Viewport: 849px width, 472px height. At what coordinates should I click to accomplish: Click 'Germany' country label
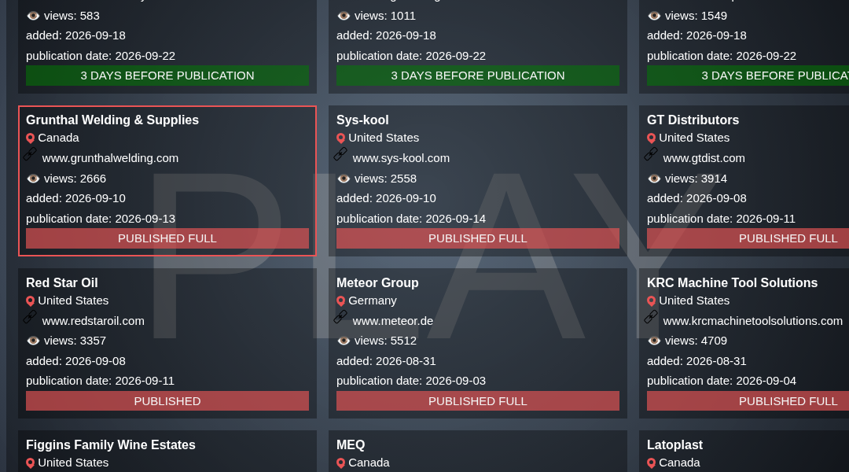pyautogui.click(x=373, y=301)
